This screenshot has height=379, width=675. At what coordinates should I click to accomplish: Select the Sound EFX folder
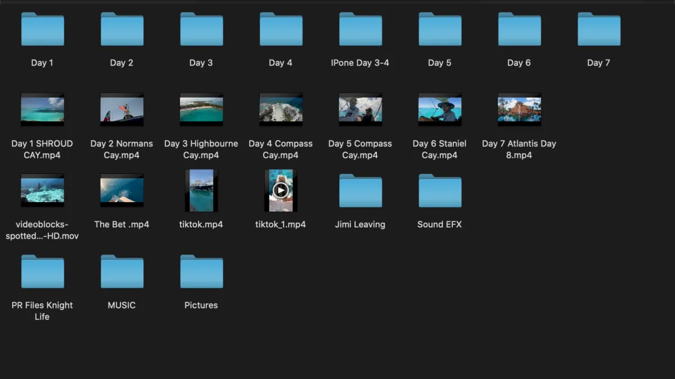click(439, 191)
